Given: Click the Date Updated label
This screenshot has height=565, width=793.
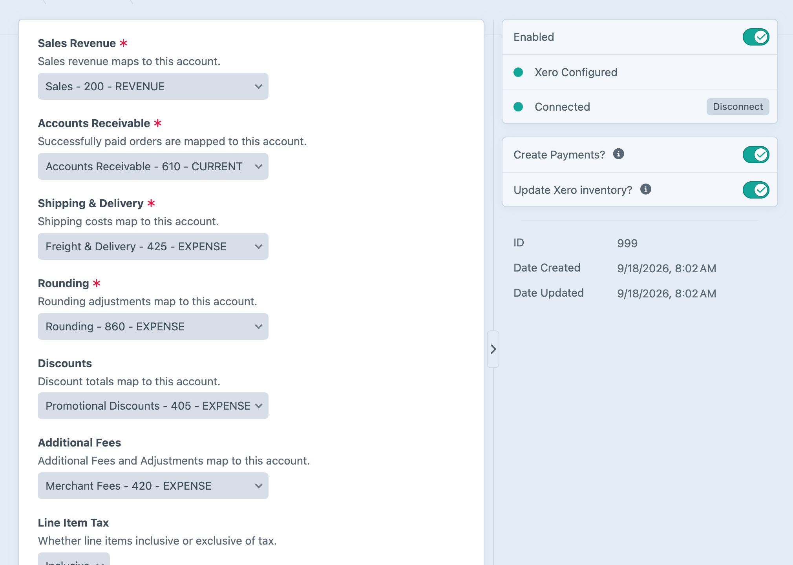Looking at the screenshot, I should (549, 293).
